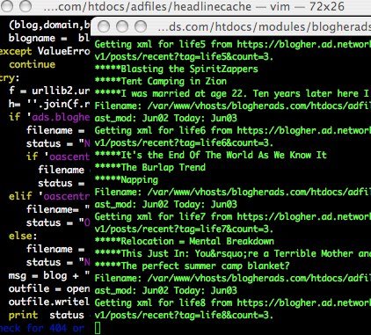Click the 'msg = blog +' line in vim
The width and height of the screenshot is (371, 335).
49,275
